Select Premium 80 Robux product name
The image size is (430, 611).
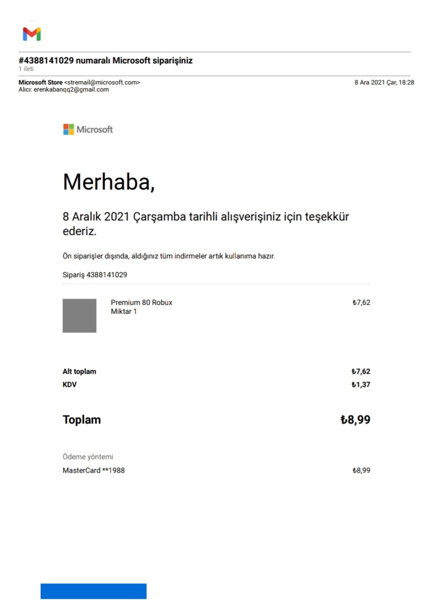pyautogui.click(x=142, y=302)
